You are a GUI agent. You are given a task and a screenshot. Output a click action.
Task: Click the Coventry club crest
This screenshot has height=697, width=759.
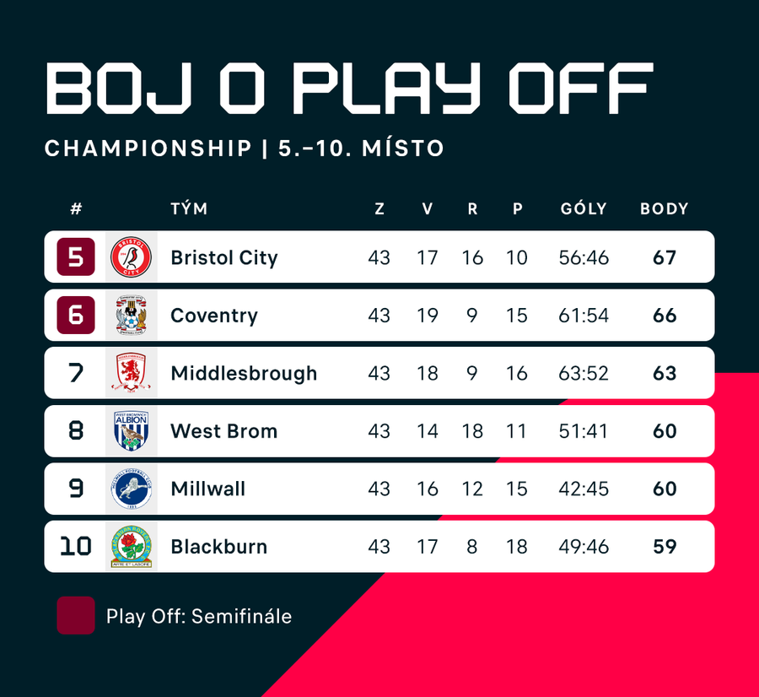point(131,316)
